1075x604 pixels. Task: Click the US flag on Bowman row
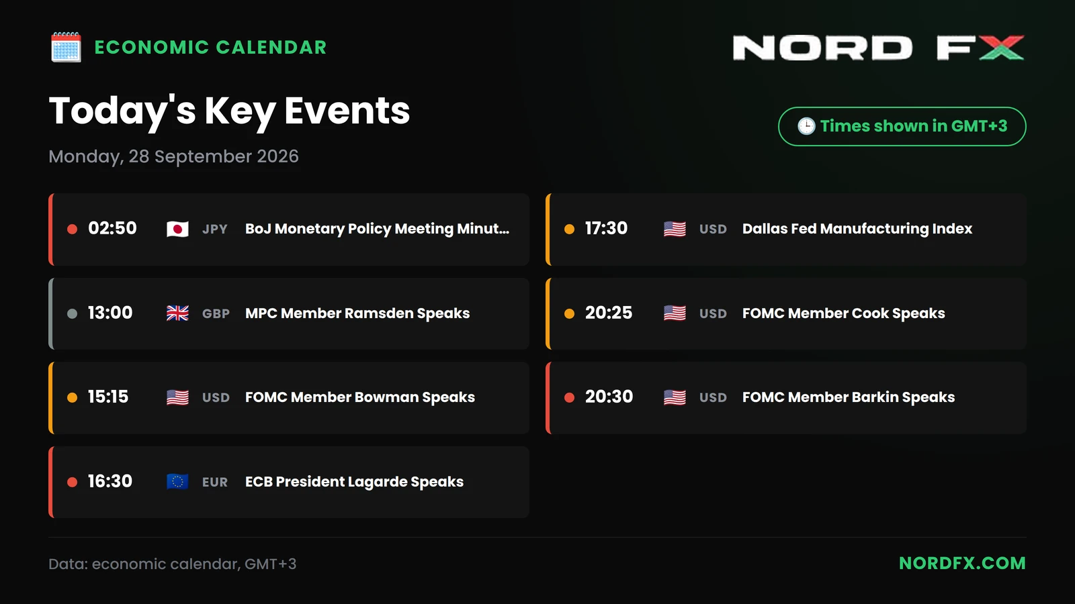pyautogui.click(x=177, y=397)
